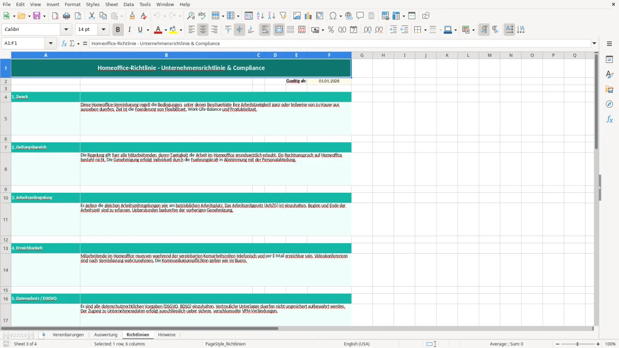Viewport: 619px width, 348px height.
Task: Open sidebar Properties panel
Action: [609, 60]
